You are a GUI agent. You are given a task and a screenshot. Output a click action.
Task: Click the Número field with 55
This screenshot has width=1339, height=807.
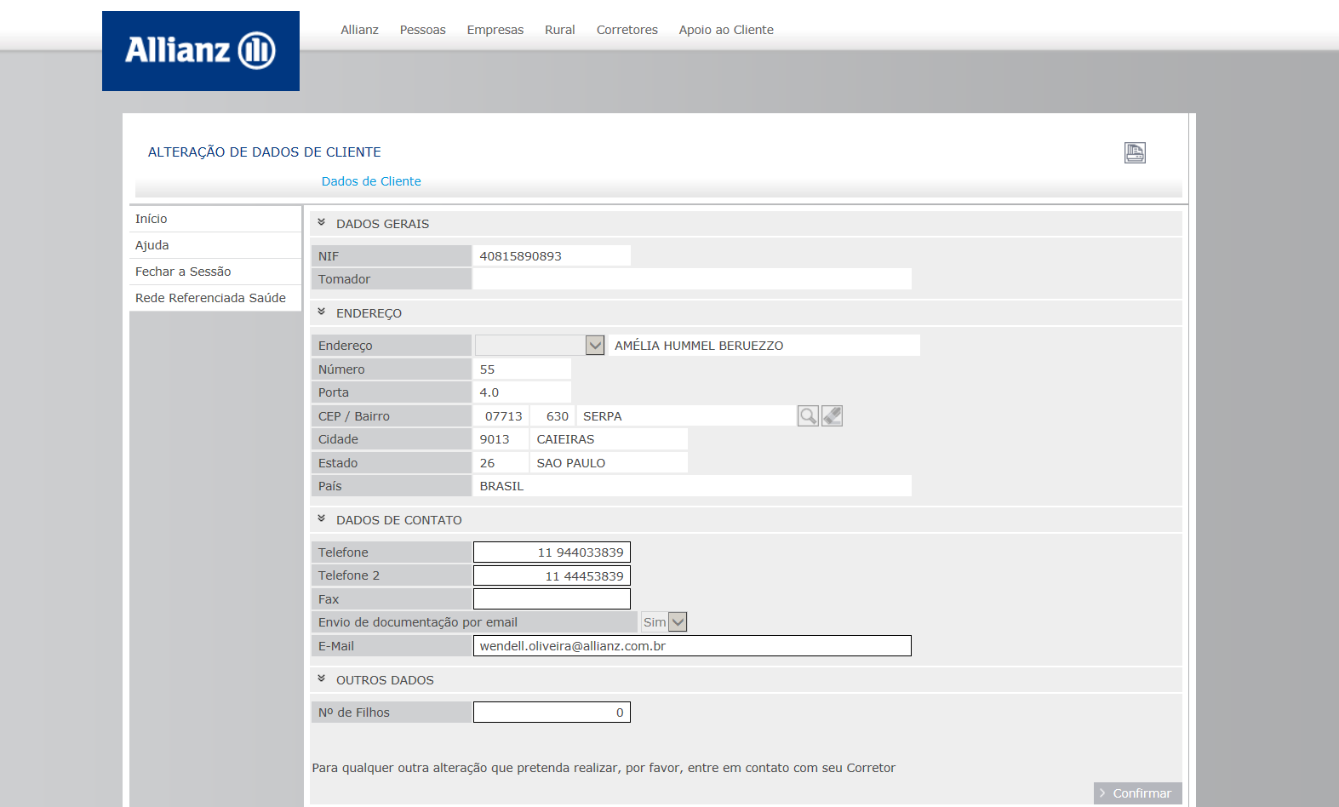pyautogui.click(x=522, y=369)
